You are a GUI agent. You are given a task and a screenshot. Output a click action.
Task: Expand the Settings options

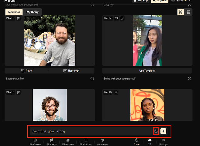(x=163, y=142)
